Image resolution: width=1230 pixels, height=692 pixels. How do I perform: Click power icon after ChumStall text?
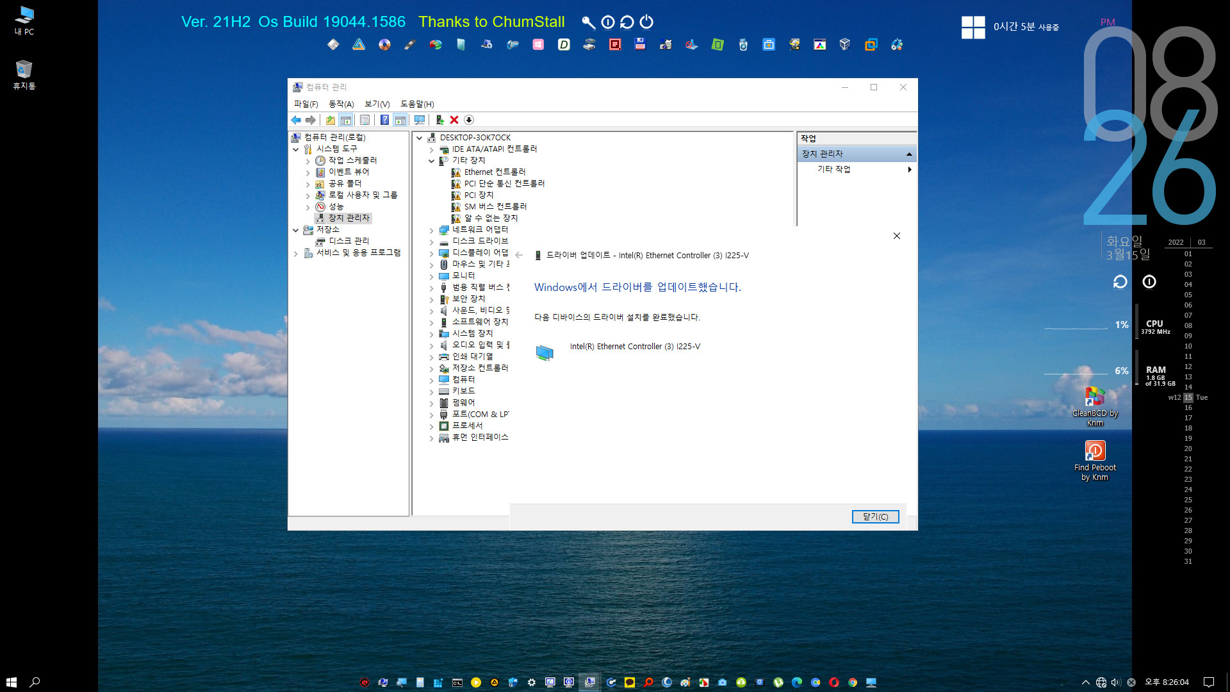click(x=647, y=22)
